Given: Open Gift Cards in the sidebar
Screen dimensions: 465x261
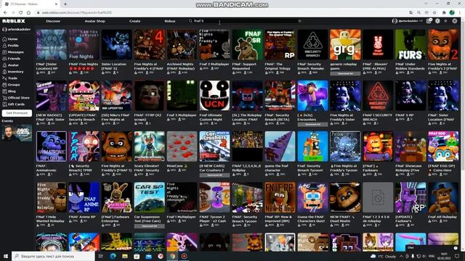Looking at the screenshot, I should [16, 104].
